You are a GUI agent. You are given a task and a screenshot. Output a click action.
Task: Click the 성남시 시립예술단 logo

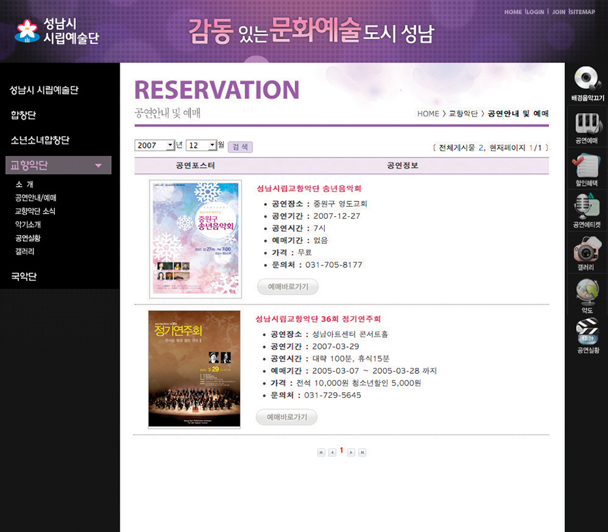pyautogui.click(x=57, y=31)
